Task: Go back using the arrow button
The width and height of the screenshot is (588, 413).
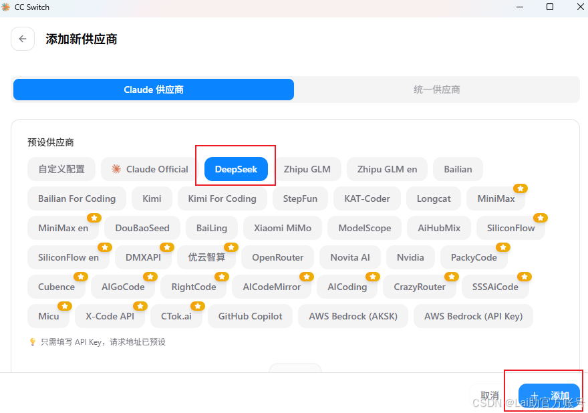Action: [x=23, y=39]
